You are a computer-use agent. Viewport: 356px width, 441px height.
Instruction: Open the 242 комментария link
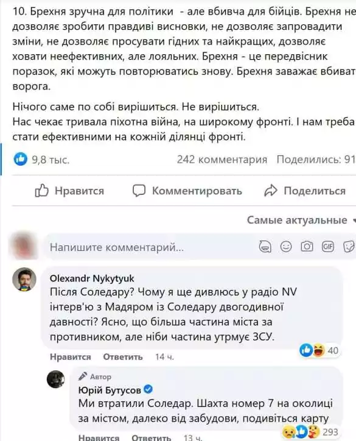tap(222, 160)
